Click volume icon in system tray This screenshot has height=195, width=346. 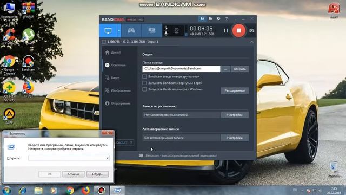pos(320,190)
